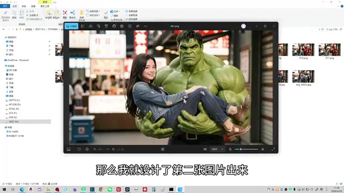Switch to the Share ribbon tab
344x193 pixels.
pos(24,6)
